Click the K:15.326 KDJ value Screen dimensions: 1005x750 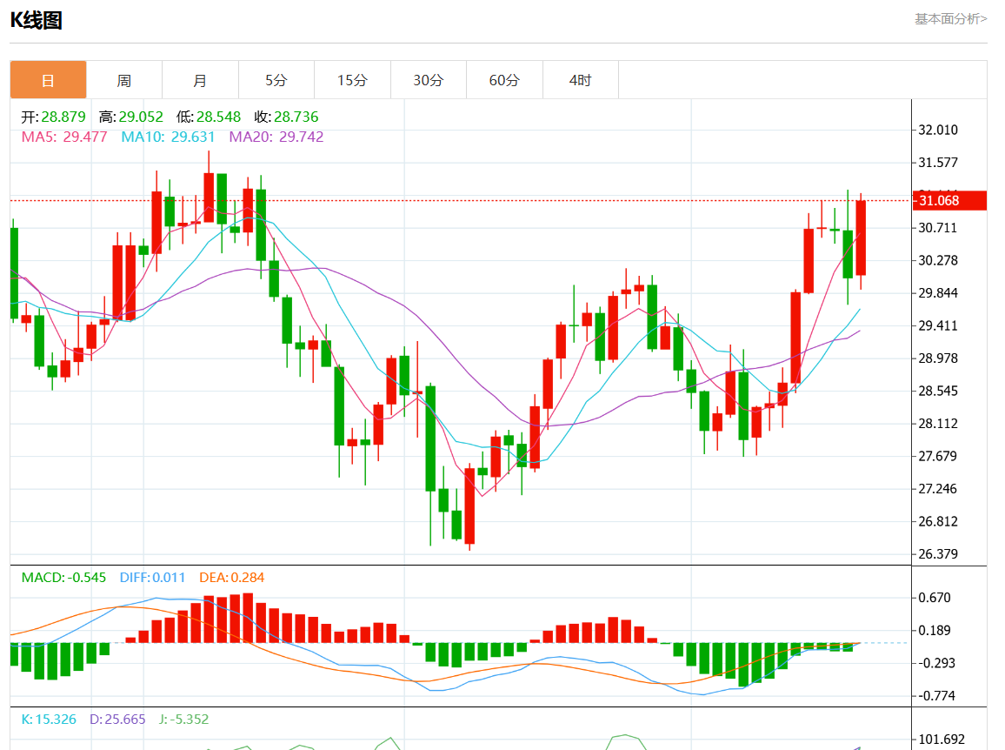[x=49, y=720]
